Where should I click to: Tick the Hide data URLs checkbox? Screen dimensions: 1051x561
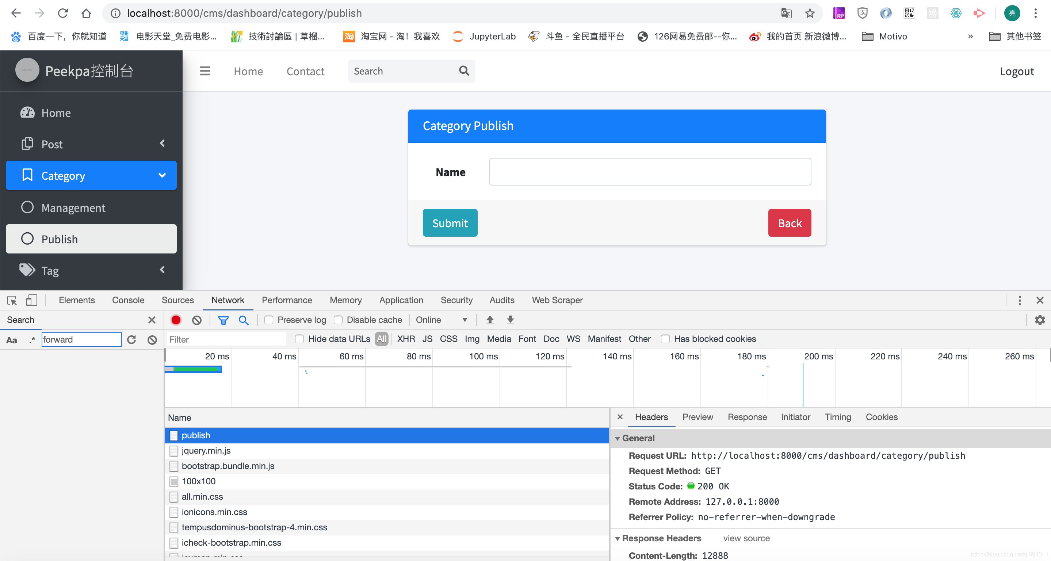click(299, 339)
